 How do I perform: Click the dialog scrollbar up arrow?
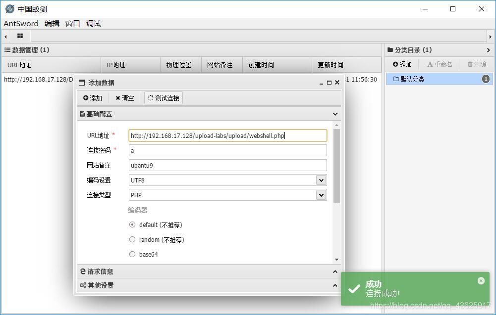[x=336, y=125]
